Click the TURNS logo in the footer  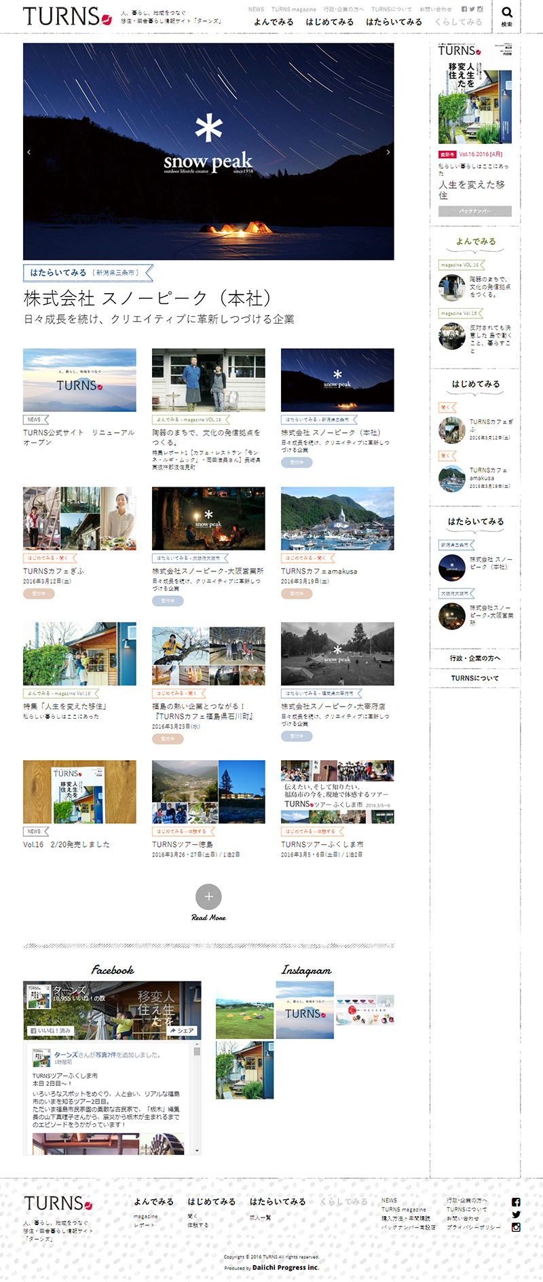[58, 1203]
